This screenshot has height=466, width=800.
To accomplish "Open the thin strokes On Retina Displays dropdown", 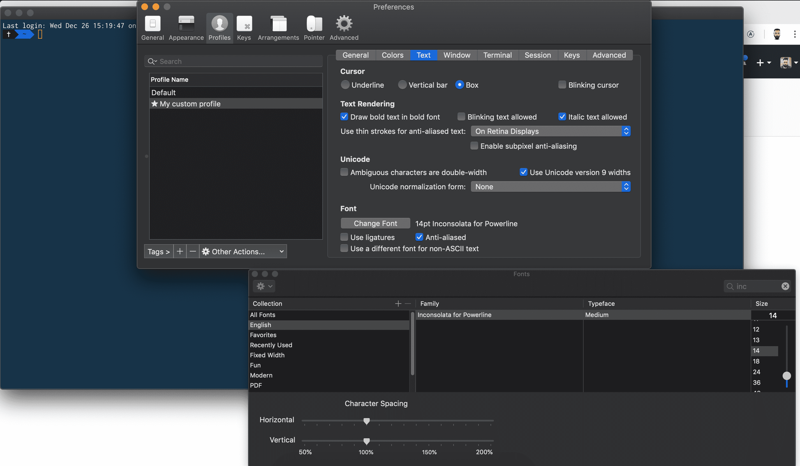I will [551, 131].
